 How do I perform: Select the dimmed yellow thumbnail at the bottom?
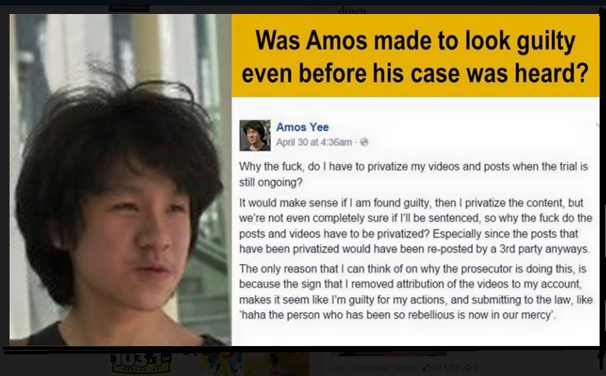tap(276, 364)
